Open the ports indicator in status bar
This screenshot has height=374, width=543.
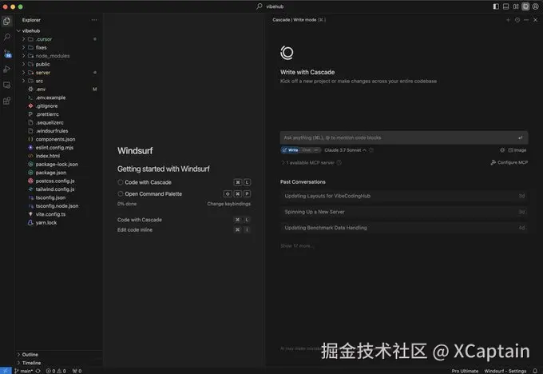pyautogui.click(x=77, y=371)
